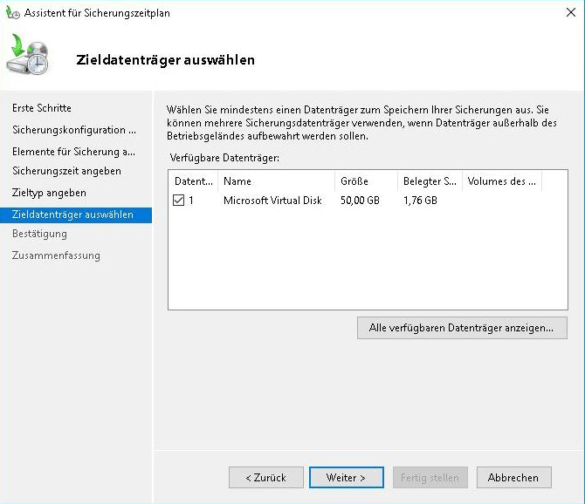
Task: Click the Verfügbare Datenträger label
Action: point(224,158)
